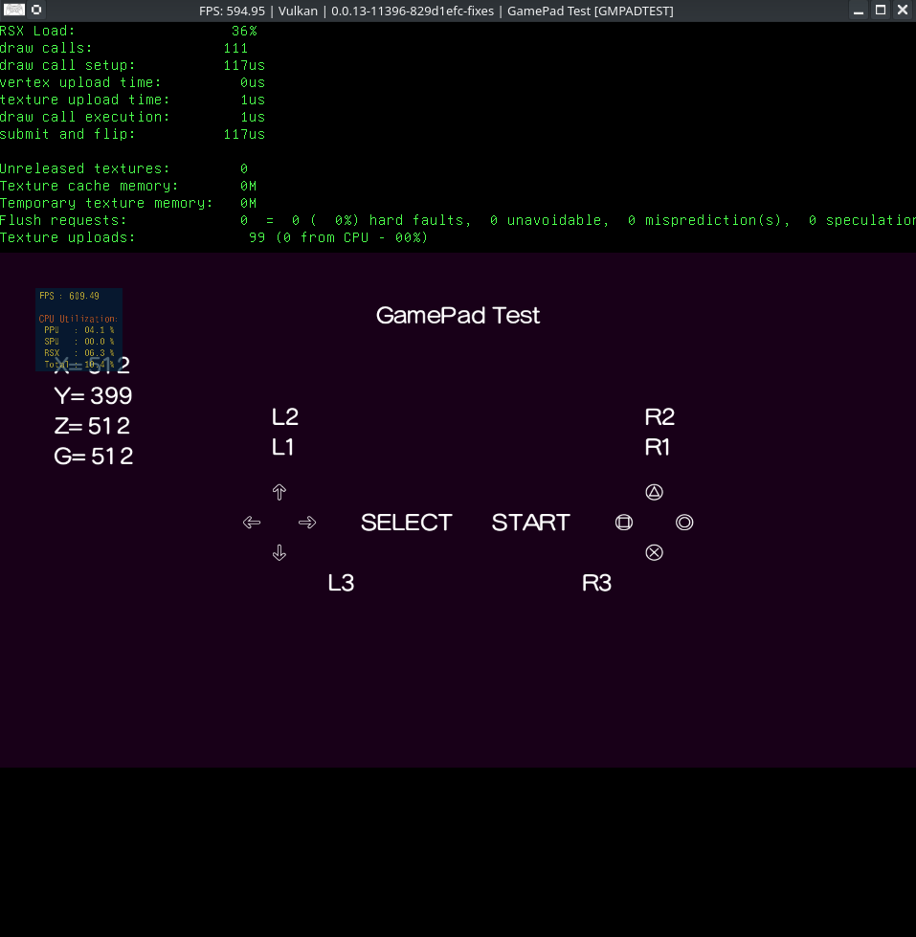
Task: Click the D-pad left arrow icon
Action: point(252,523)
